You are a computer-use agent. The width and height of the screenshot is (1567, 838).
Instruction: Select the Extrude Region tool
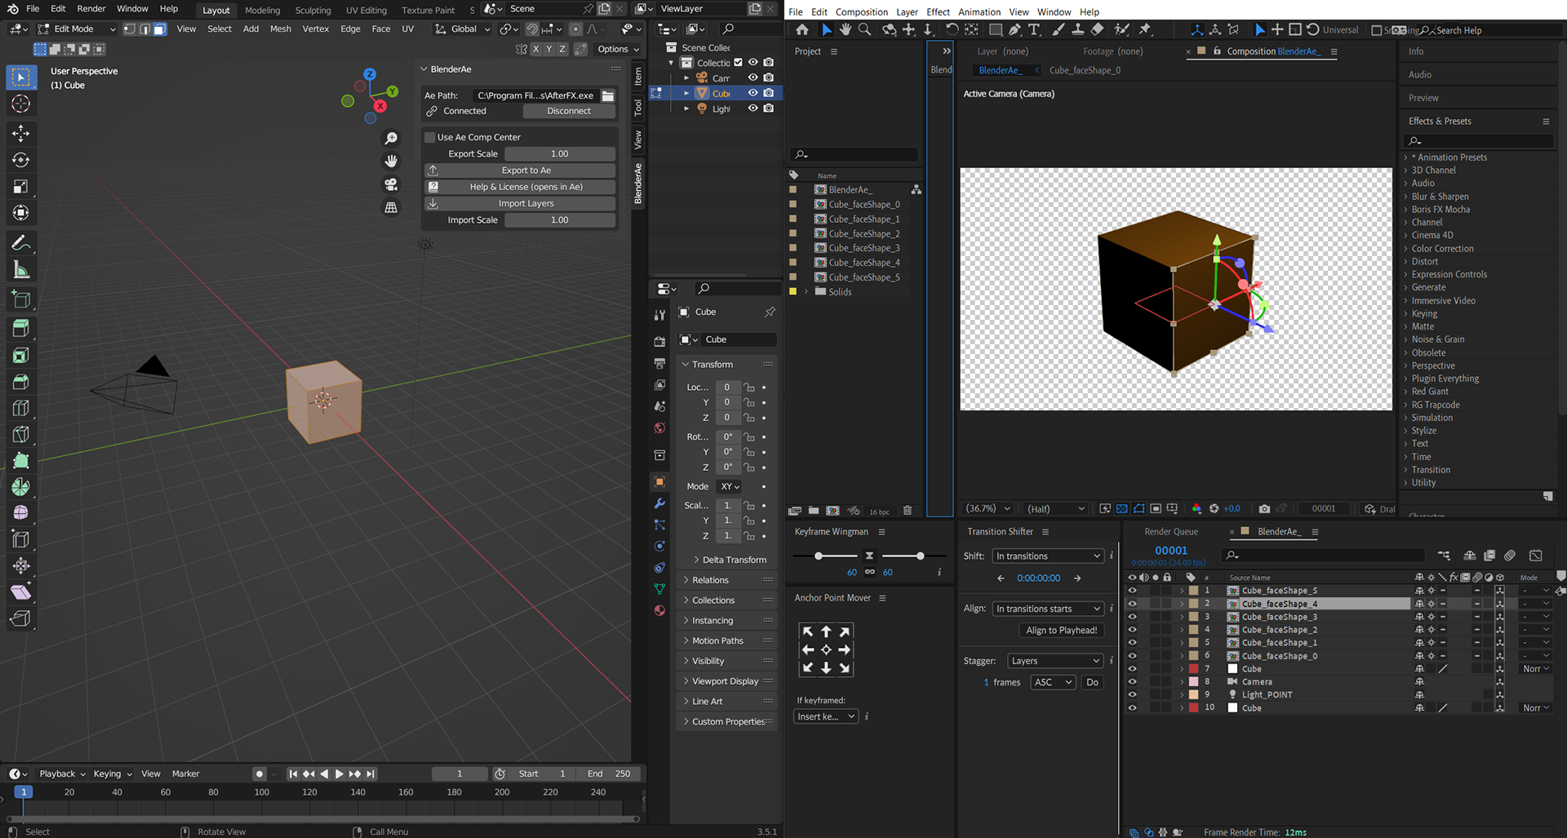(21, 328)
